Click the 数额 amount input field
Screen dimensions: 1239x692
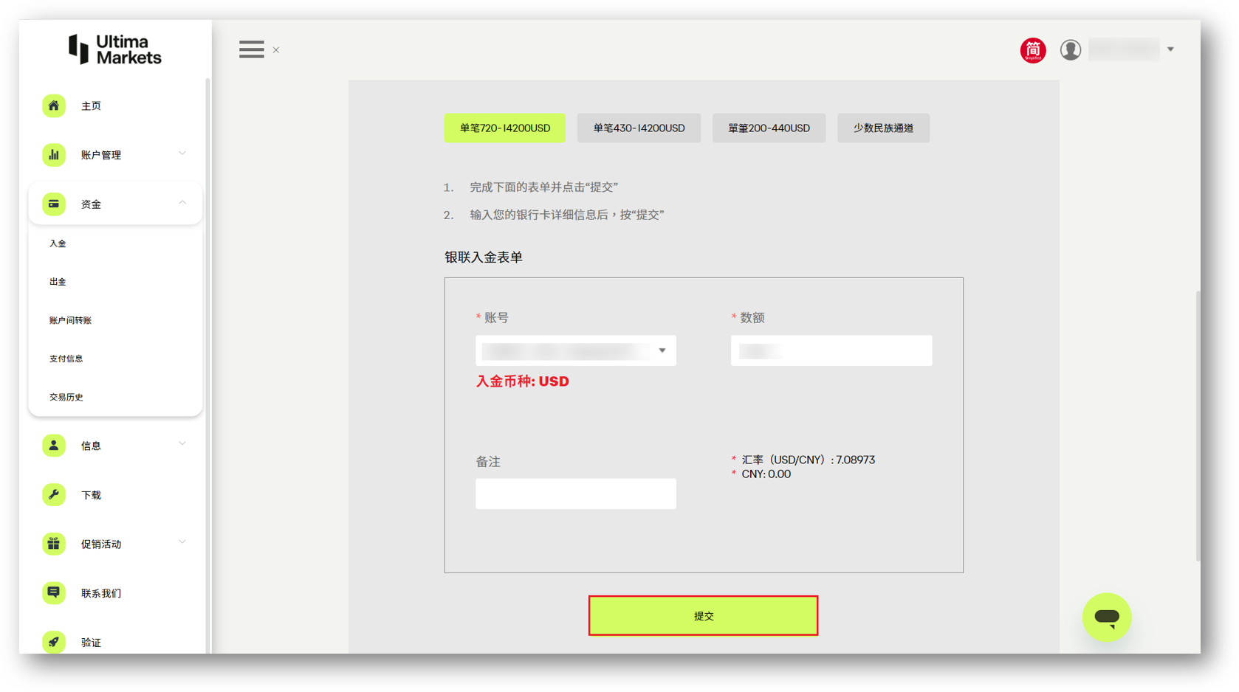click(831, 350)
